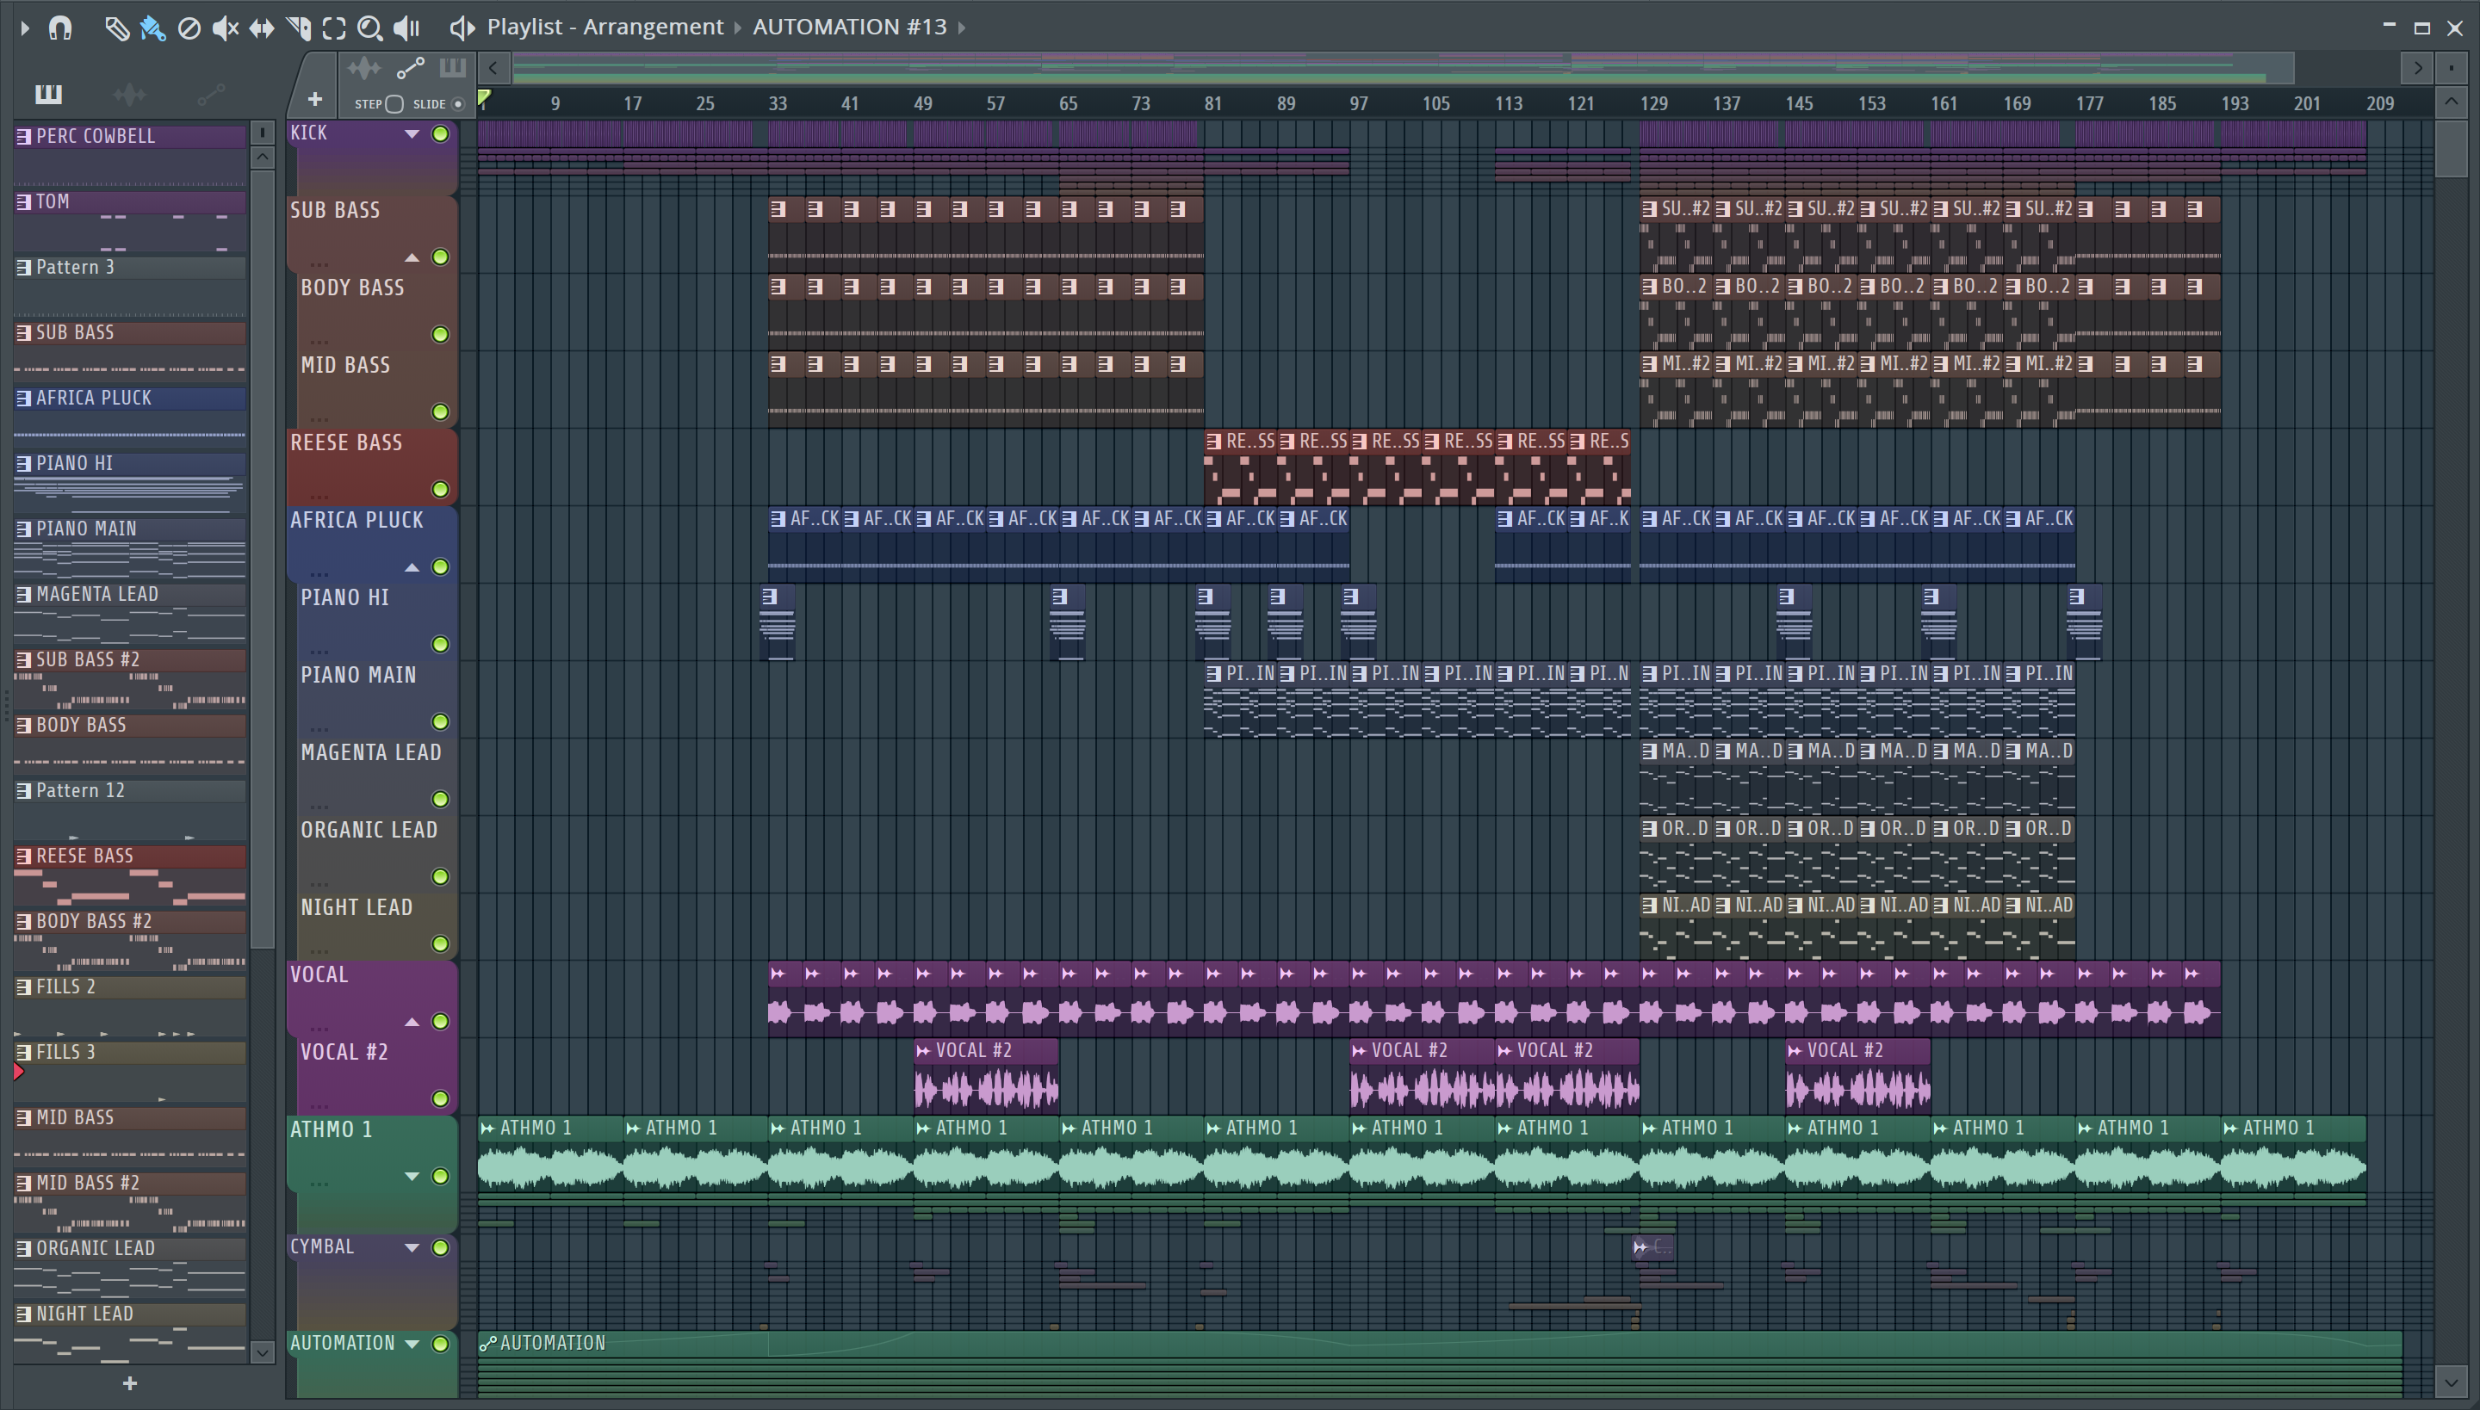Click the playlist overview minimap strip
This screenshot has width=2480, height=1410.
click(1403, 68)
